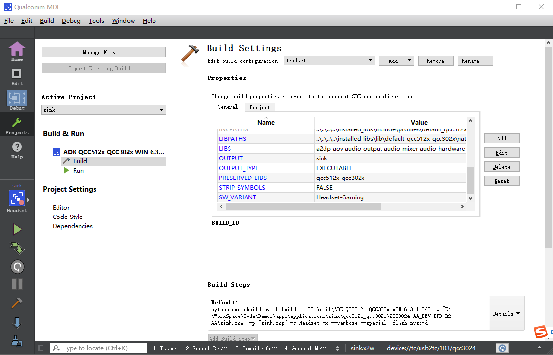Open sink Headset kit selector
The image size is (553, 355).
pyautogui.click(x=17, y=198)
